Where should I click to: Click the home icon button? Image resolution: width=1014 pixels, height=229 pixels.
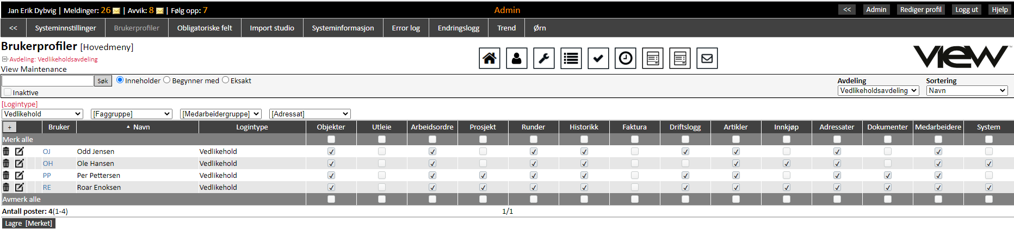click(x=489, y=58)
